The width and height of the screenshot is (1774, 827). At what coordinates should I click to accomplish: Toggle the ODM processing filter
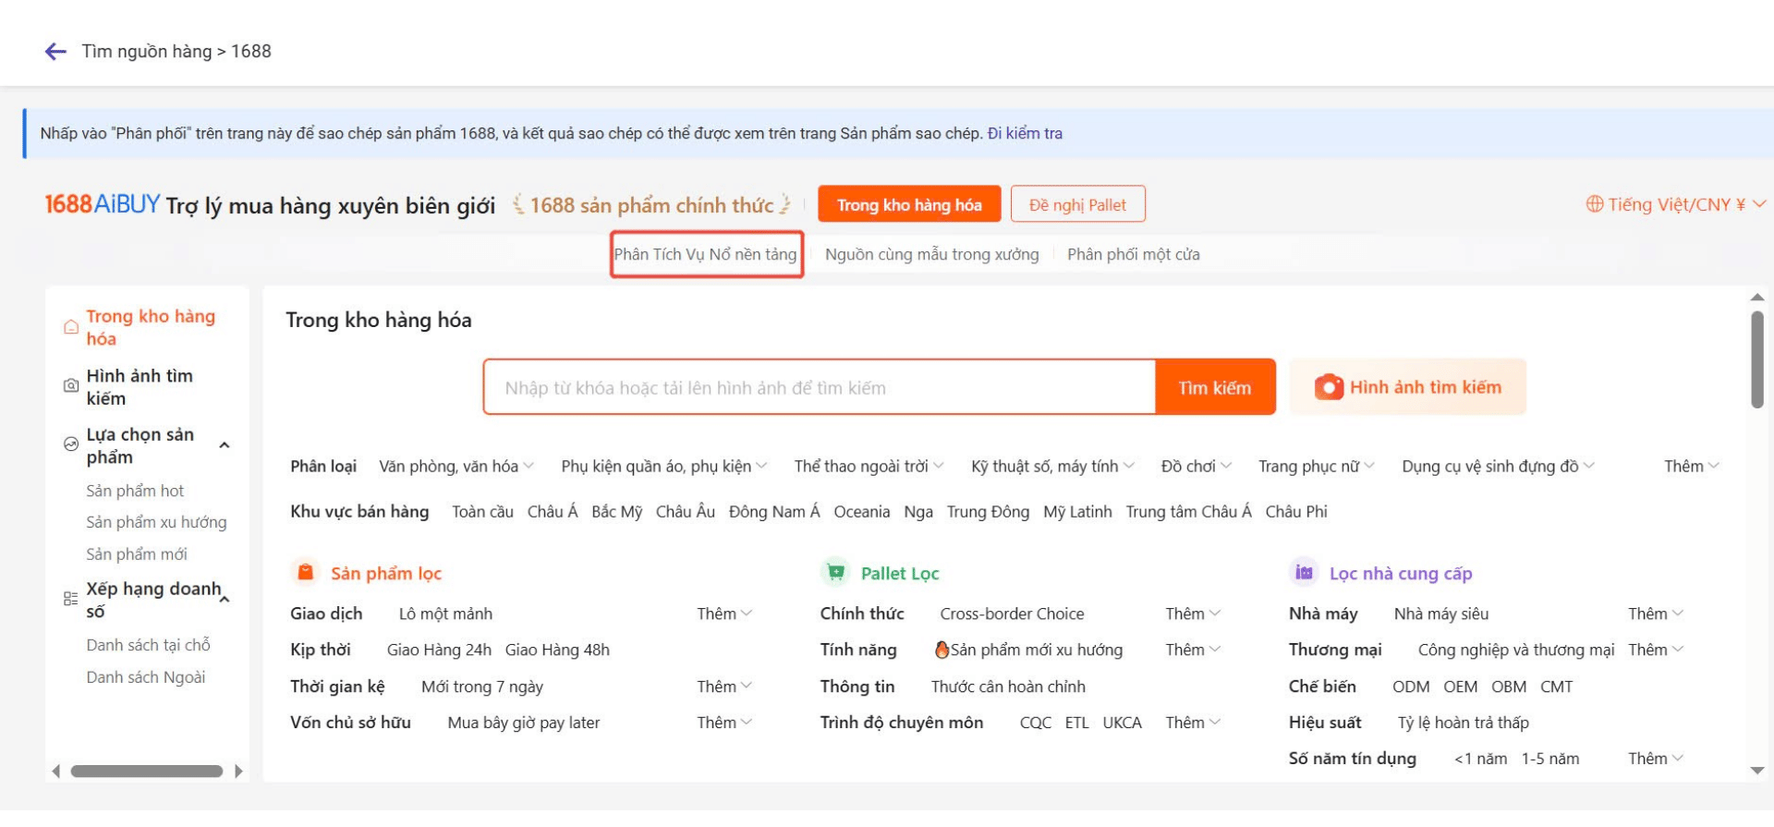click(x=1410, y=687)
